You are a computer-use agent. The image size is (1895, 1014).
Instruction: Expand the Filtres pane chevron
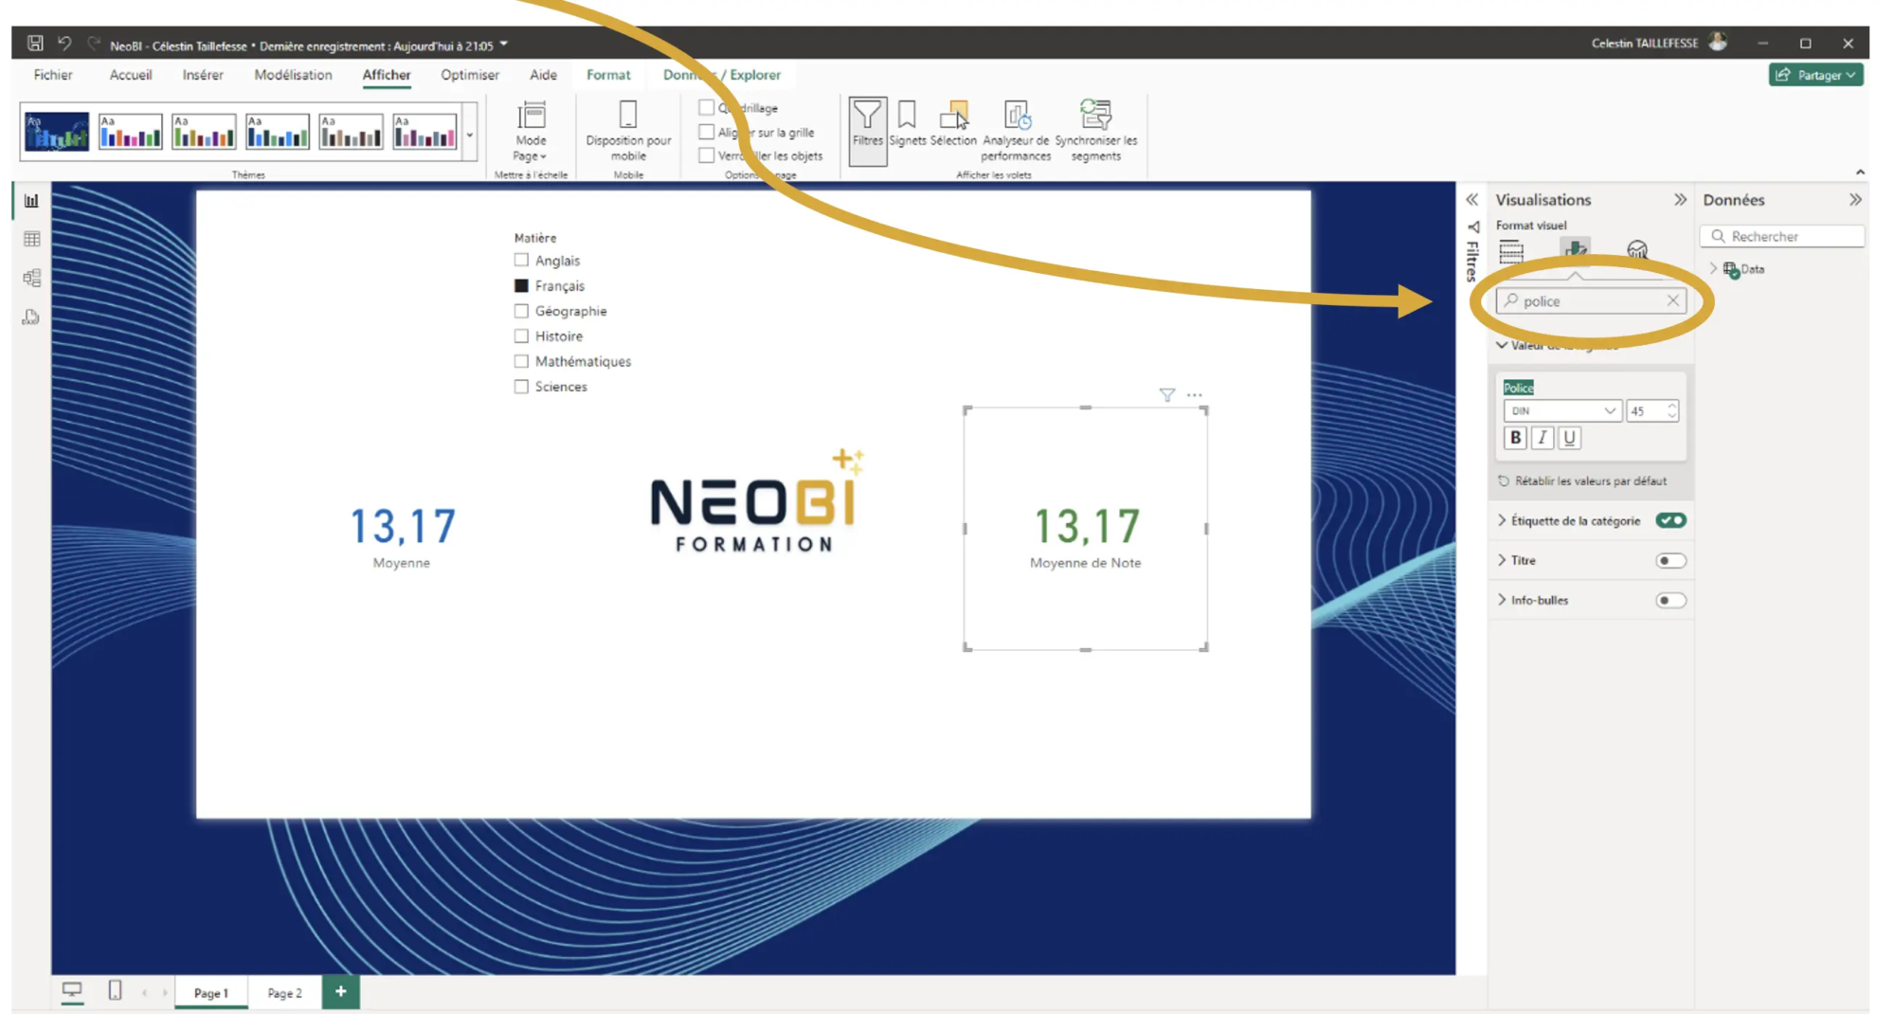pyautogui.click(x=1472, y=200)
